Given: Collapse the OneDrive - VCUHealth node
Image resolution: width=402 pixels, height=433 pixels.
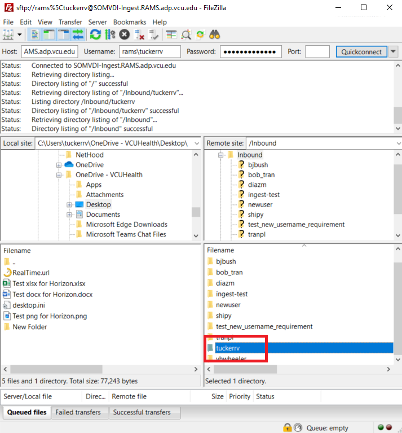Looking at the screenshot, I should (59, 175).
